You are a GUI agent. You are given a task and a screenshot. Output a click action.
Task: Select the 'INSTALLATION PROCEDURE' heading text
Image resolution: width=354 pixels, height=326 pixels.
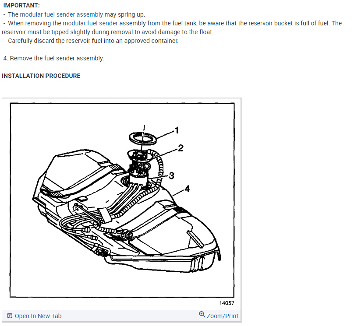tap(41, 76)
